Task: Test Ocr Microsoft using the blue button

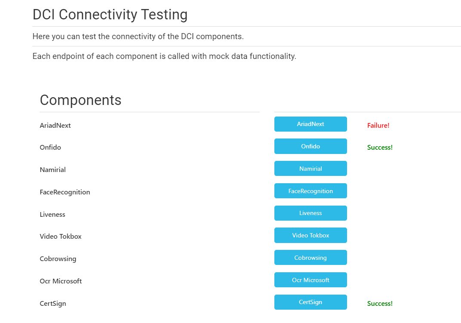Action: coord(310,280)
